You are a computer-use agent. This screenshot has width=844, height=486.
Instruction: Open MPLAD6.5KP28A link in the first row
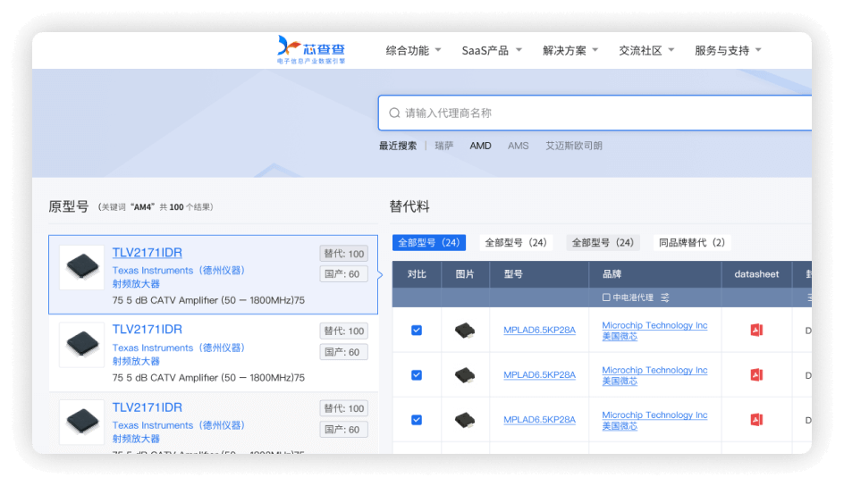point(539,331)
